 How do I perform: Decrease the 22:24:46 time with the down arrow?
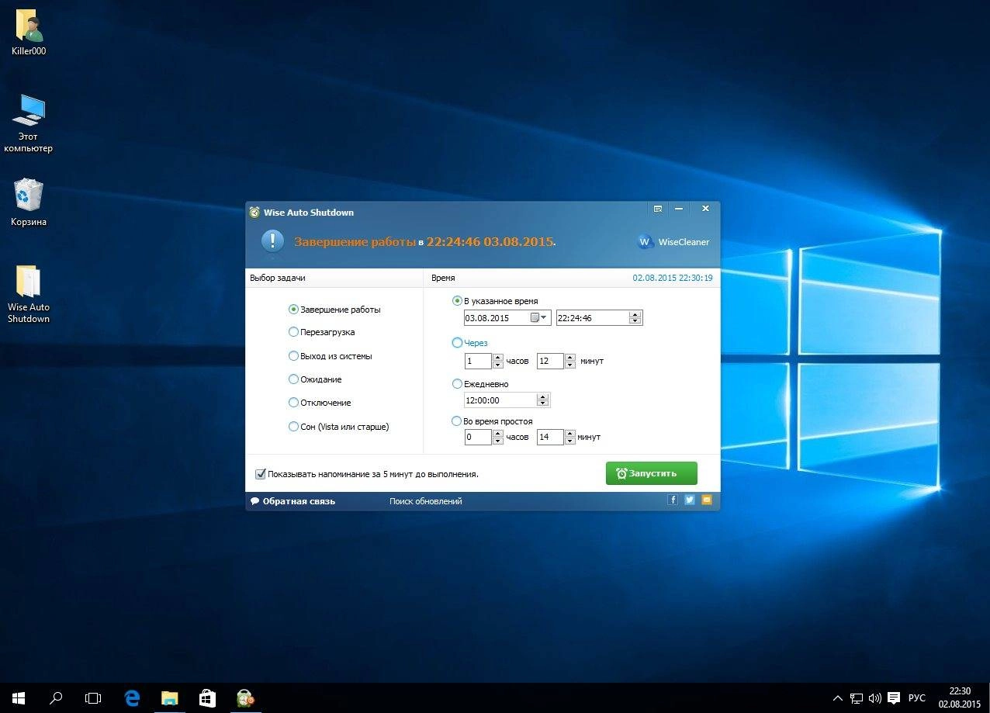pos(635,321)
